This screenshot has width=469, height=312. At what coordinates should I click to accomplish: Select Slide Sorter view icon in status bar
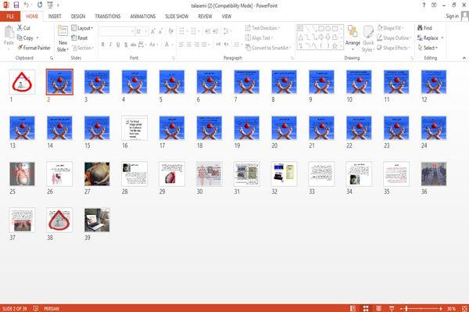pyautogui.click(x=366, y=308)
